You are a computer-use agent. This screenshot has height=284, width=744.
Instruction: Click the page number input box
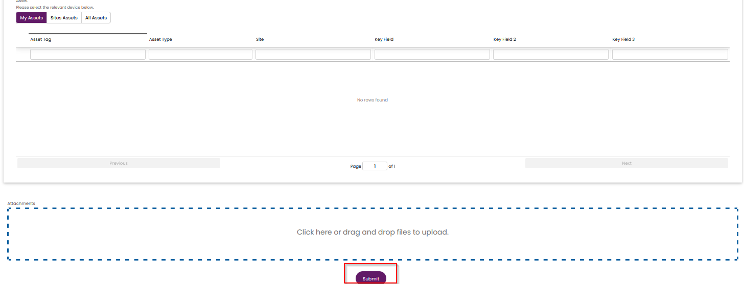point(375,166)
